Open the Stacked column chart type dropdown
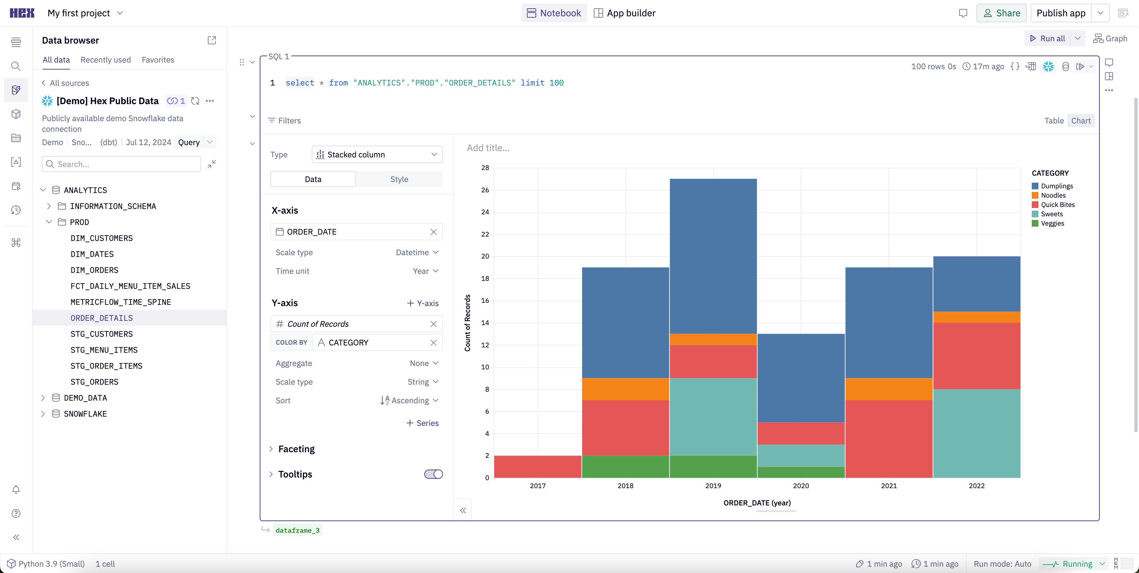This screenshot has height=573, width=1139. pyautogui.click(x=377, y=154)
